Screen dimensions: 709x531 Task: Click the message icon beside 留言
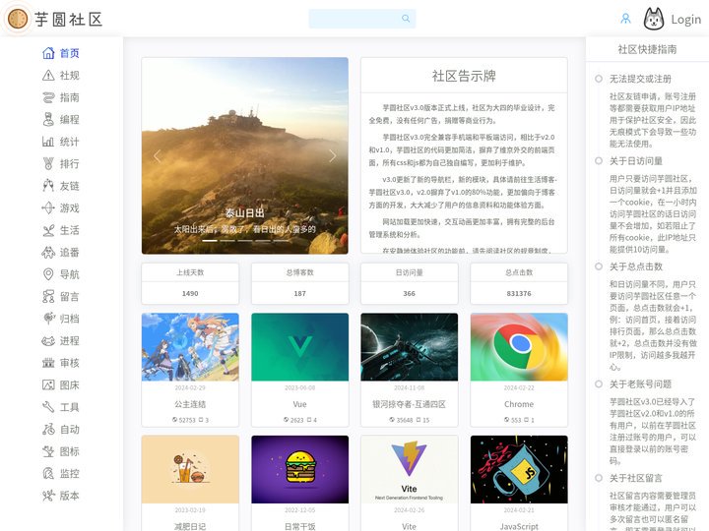coord(48,297)
